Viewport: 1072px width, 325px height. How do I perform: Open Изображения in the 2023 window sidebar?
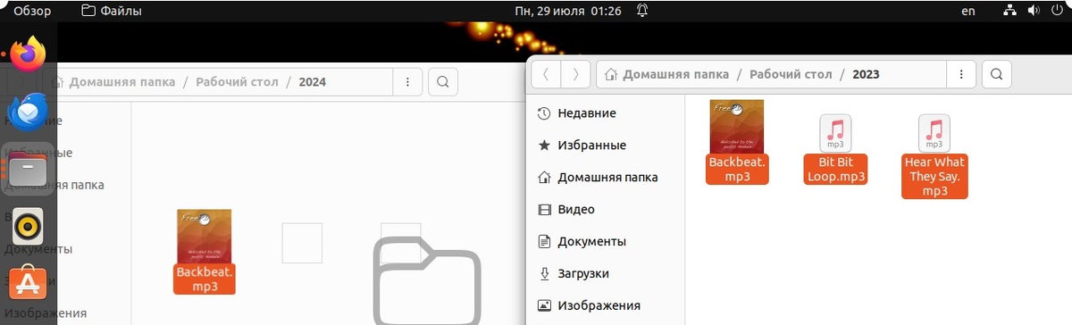(x=605, y=305)
